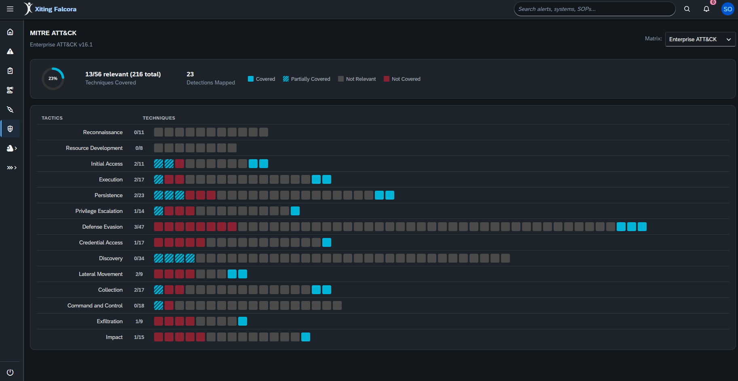The image size is (738, 381).
Task: Open the hamburger navigation menu
Action: [x=10, y=9]
